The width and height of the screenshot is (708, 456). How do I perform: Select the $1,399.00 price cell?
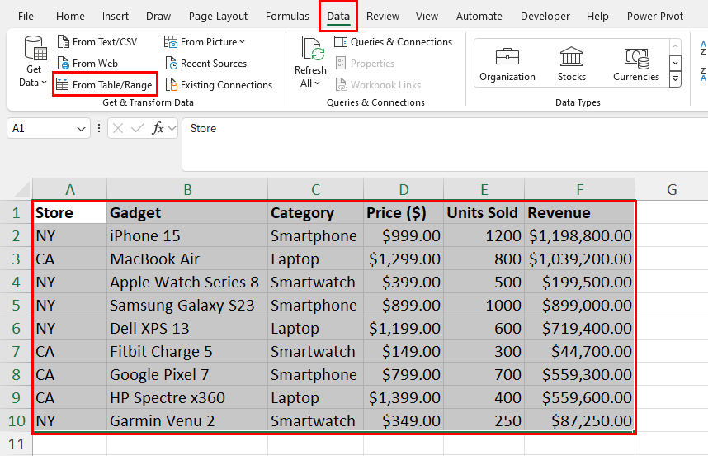[404, 397]
